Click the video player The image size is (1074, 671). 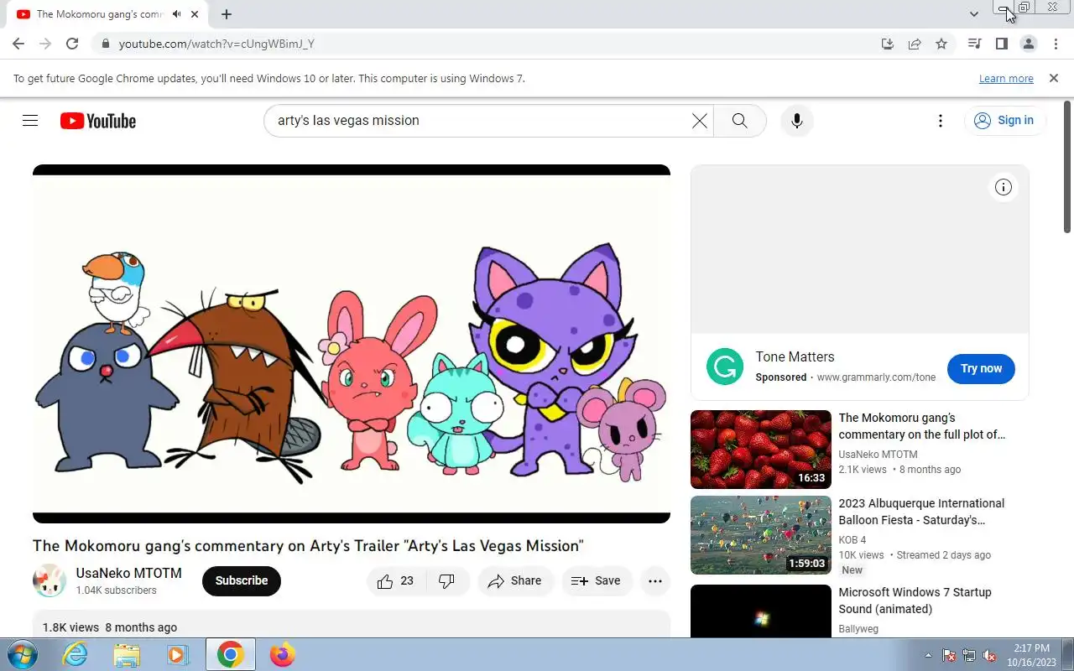[352, 344]
